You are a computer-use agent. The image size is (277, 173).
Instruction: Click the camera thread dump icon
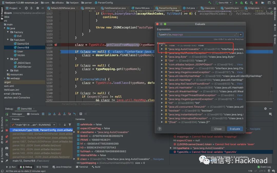7,148
